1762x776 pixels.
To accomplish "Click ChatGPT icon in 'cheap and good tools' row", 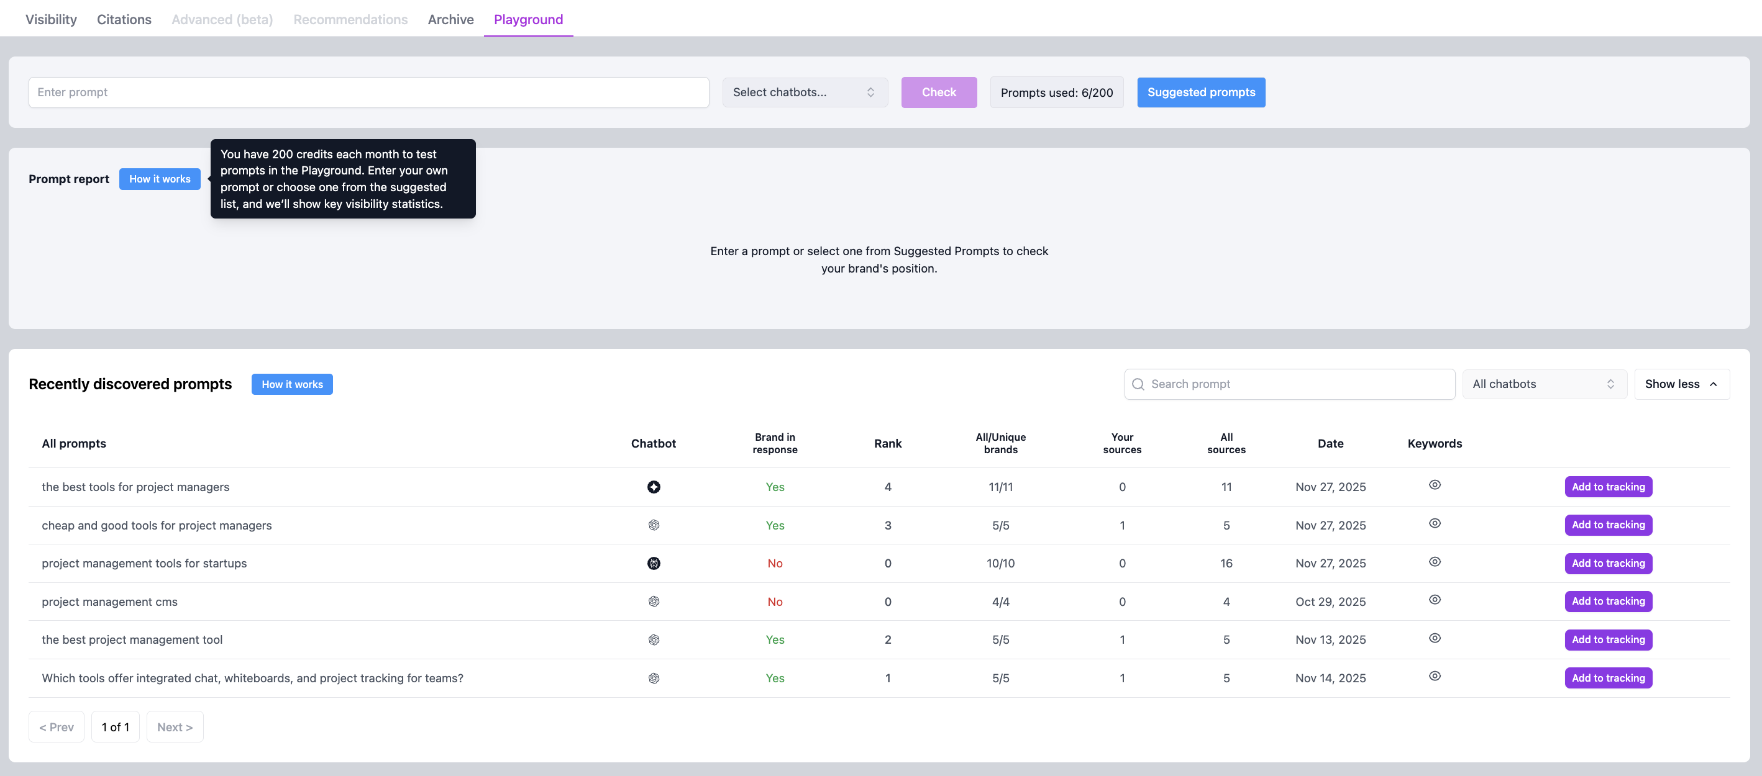I will coord(653,525).
